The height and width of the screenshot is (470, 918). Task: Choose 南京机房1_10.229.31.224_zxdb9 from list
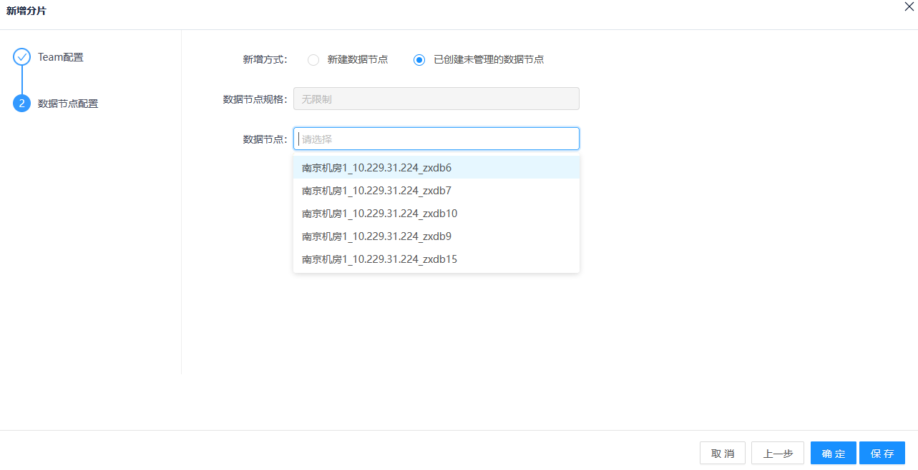pos(436,236)
